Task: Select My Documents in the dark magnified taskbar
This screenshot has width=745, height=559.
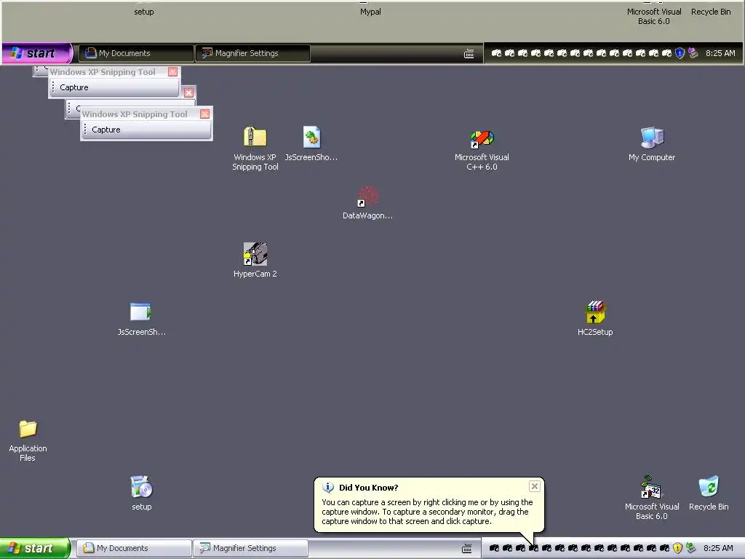Action: tap(136, 53)
